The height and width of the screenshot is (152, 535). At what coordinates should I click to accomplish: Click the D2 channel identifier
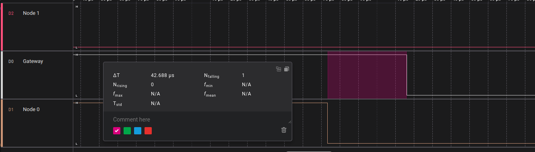tap(11, 13)
